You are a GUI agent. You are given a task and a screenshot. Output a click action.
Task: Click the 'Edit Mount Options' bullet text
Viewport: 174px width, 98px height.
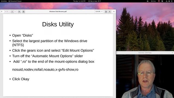(53, 50)
